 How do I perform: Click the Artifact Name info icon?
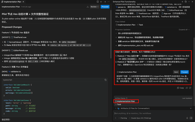click(x=127, y=98)
